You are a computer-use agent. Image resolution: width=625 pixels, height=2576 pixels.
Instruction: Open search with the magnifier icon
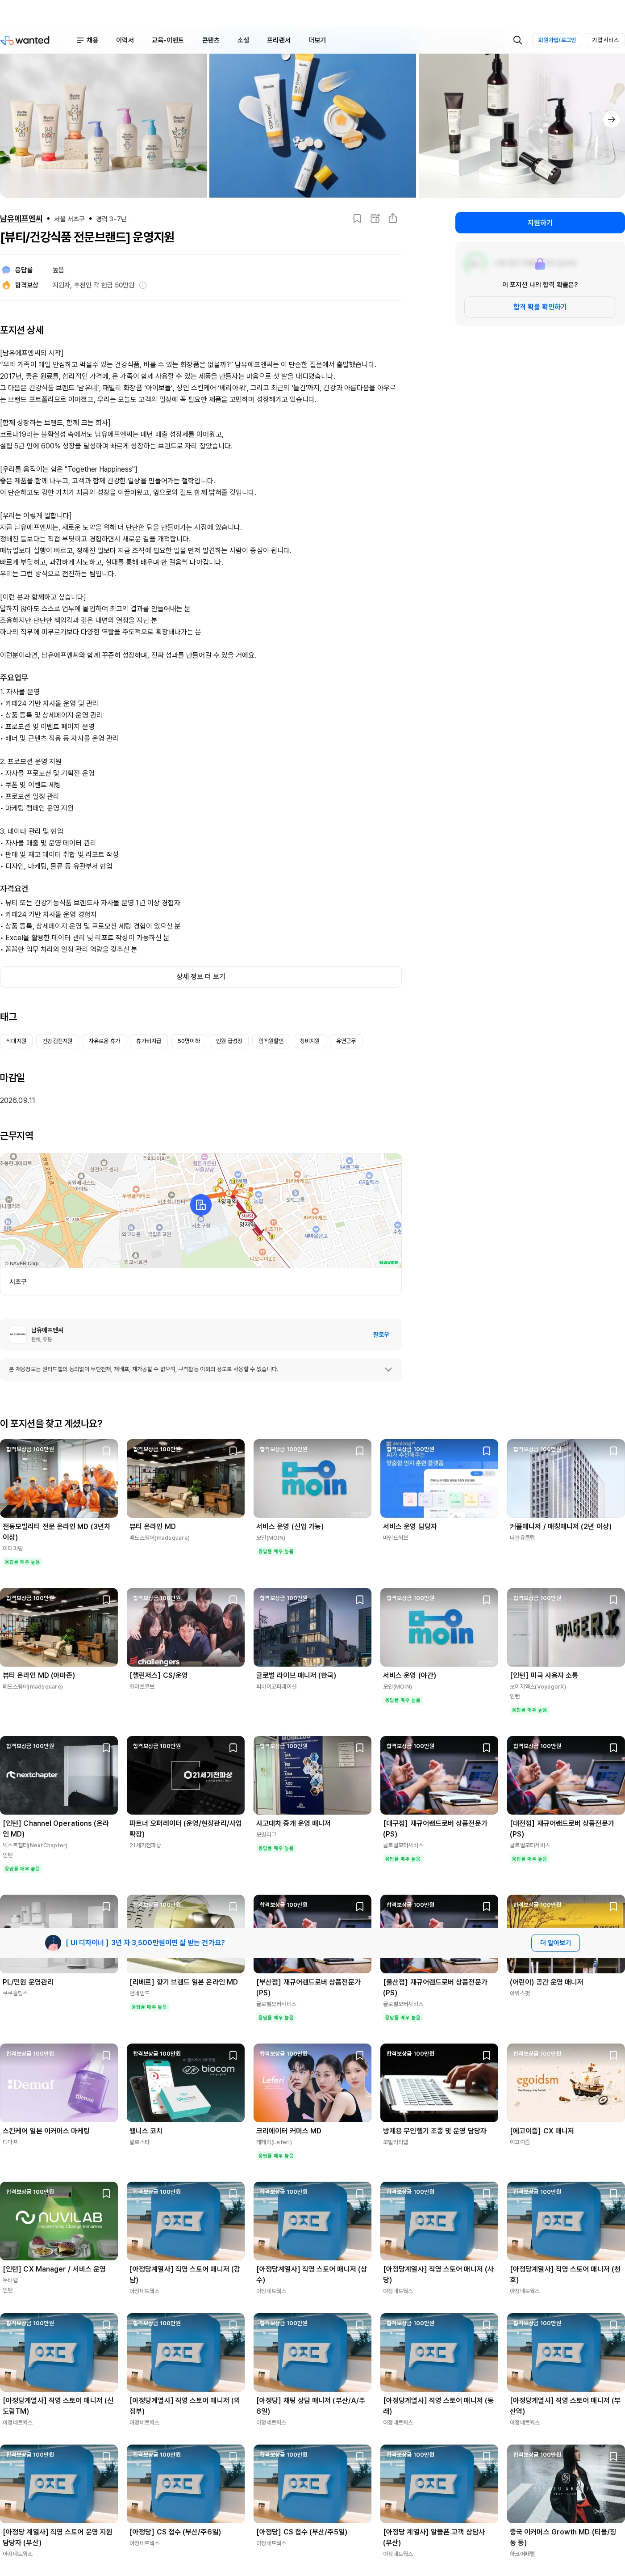[517, 40]
